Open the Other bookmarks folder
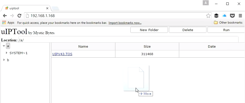This screenshot has width=245, height=103. click(228, 23)
